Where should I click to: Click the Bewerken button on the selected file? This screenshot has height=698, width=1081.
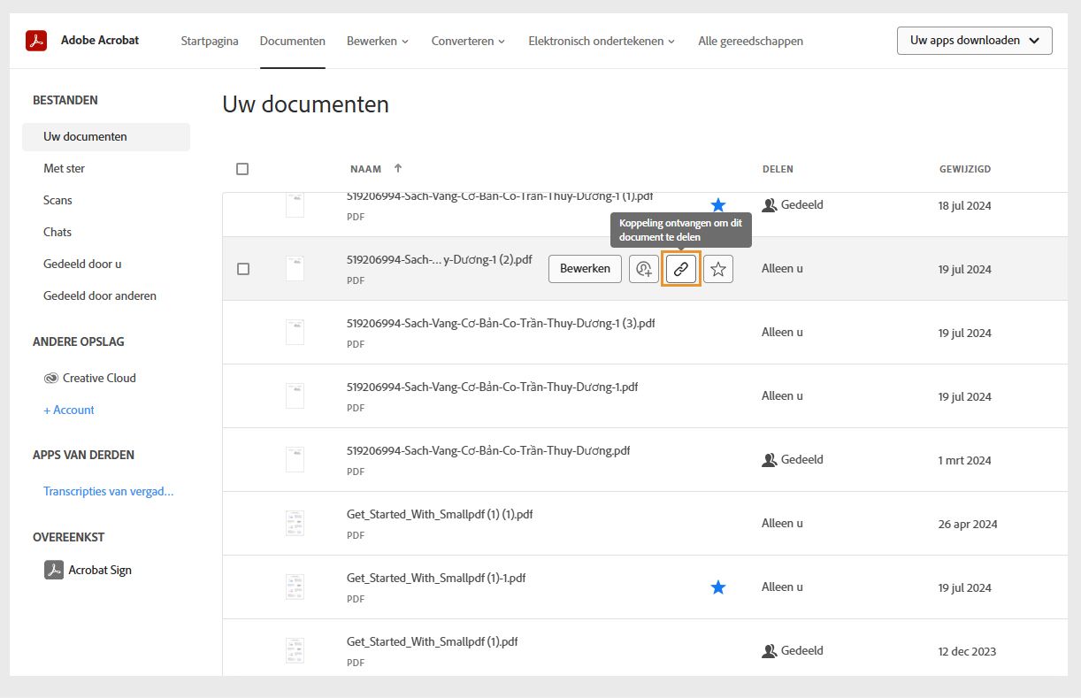(585, 268)
